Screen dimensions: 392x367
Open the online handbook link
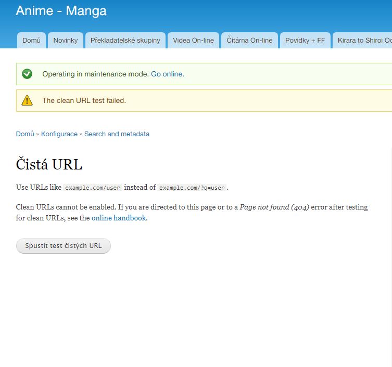tap(119, 218)
